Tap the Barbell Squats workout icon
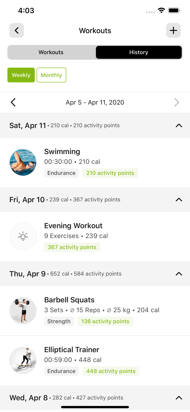 pyautogui.click(x=23, y=310)
